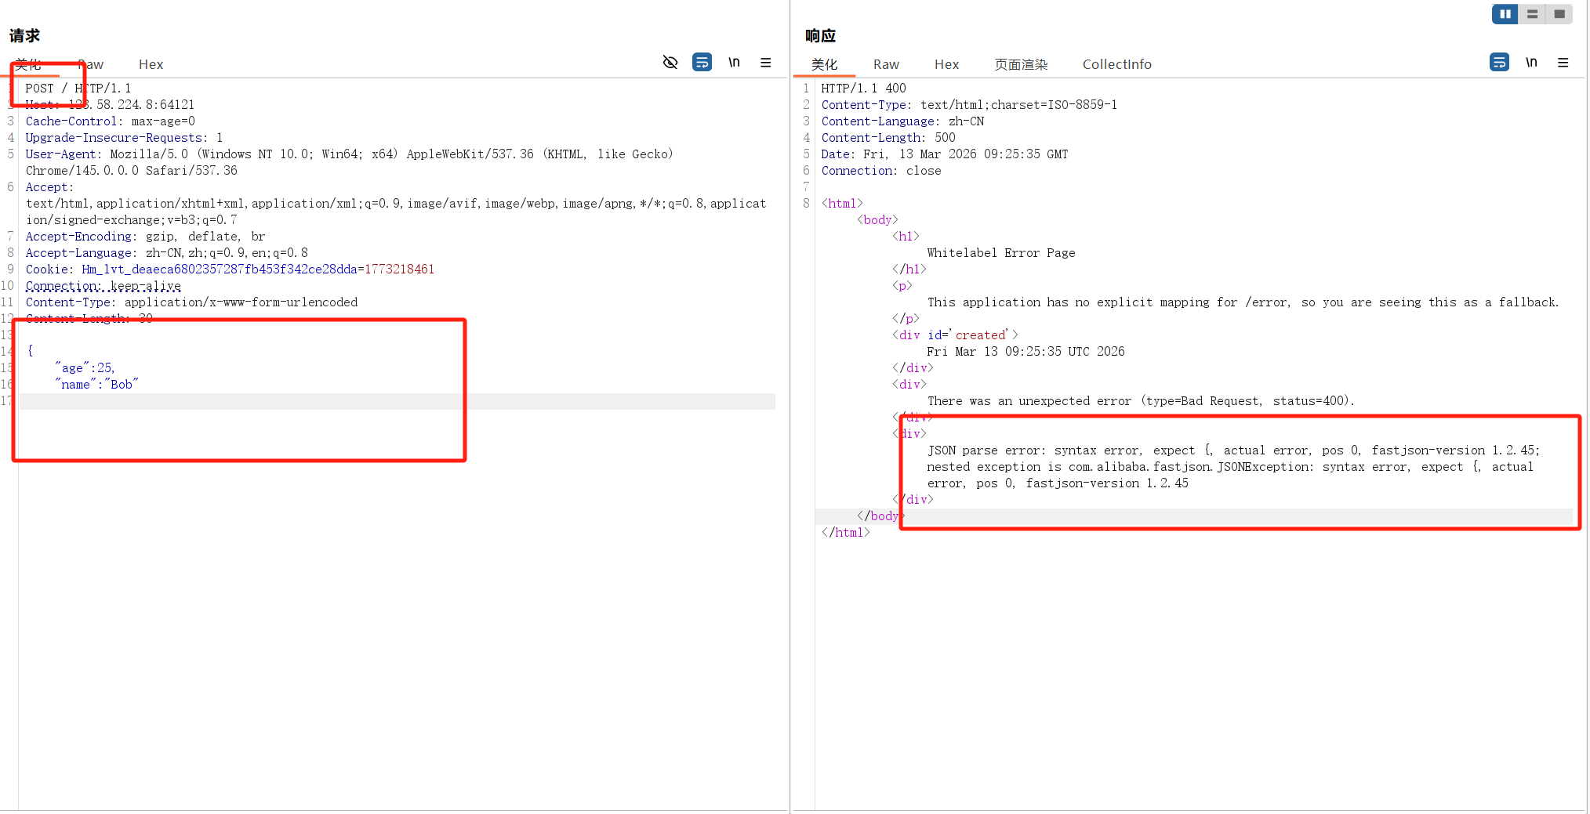Switch to top/bottom split layout icon
1590x814 pixels.
[1532, 14]
